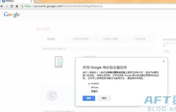Click the browser forward arrow
Viewport: 176px width, 112px height.
pyautogui.click(x=7, y=6)
